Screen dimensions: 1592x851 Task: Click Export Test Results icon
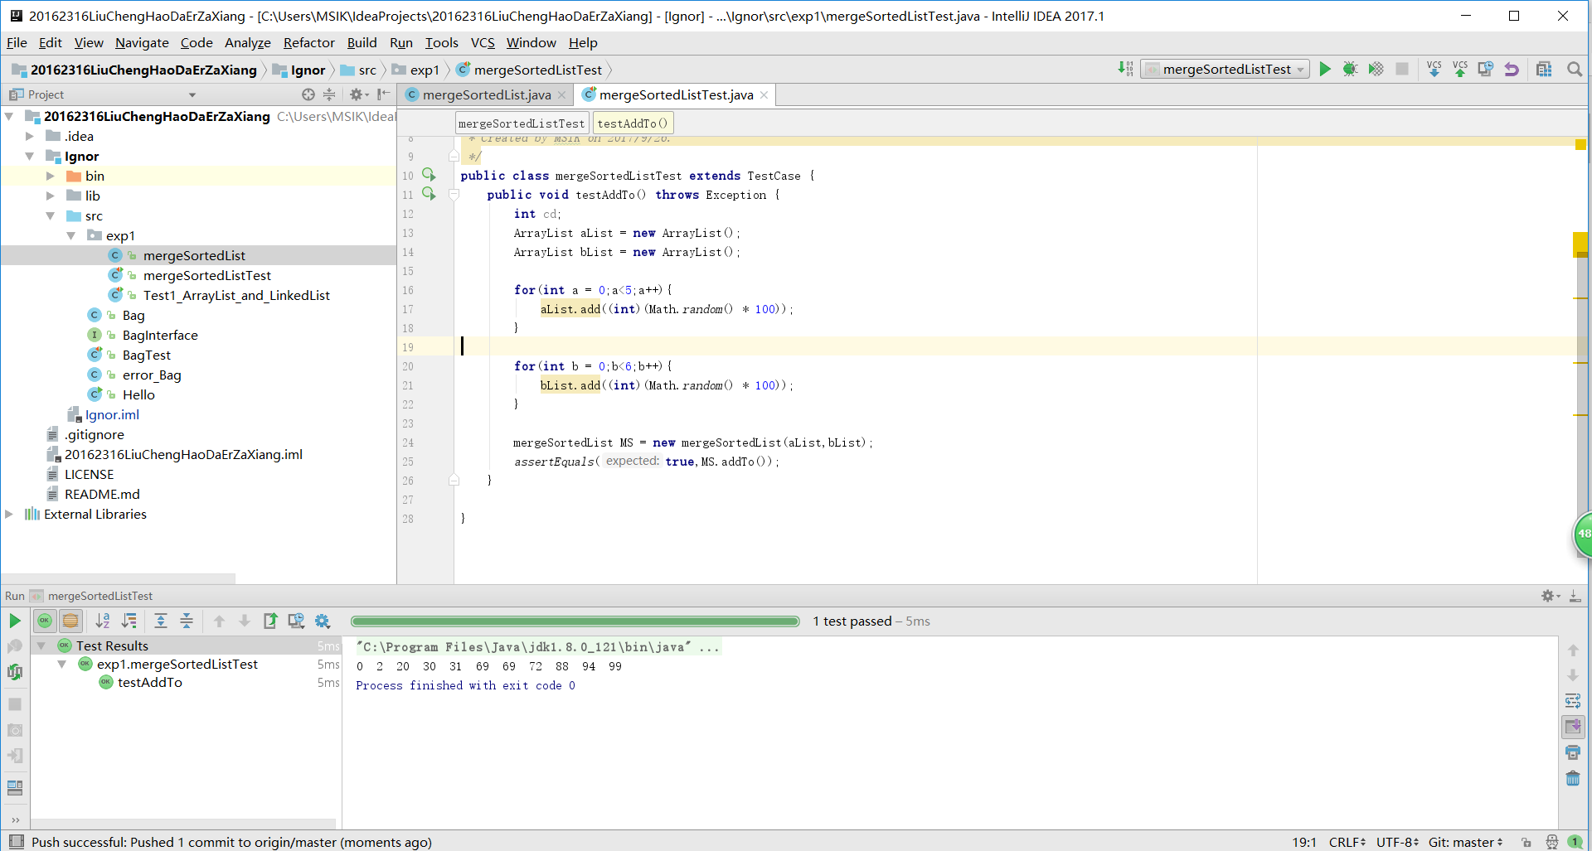point(270,621)
